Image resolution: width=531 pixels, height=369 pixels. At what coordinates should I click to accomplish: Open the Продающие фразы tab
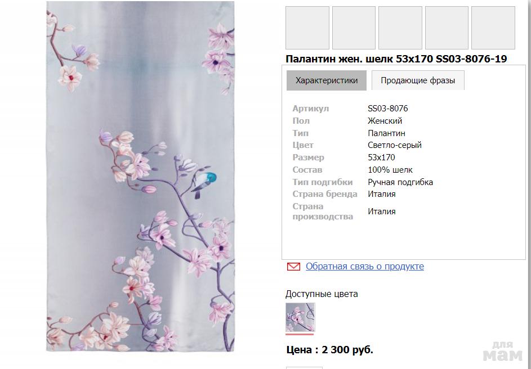[418, 80]
